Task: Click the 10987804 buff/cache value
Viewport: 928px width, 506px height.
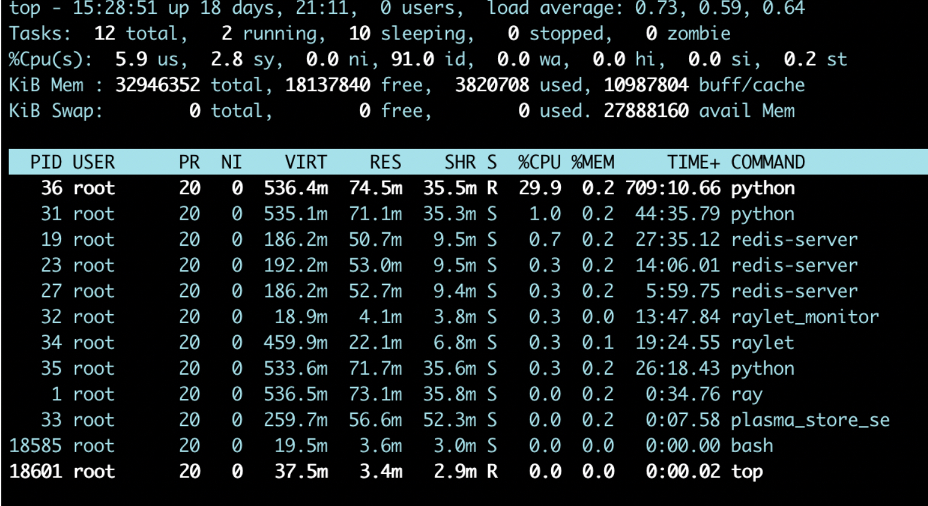Action: [646, 85]
